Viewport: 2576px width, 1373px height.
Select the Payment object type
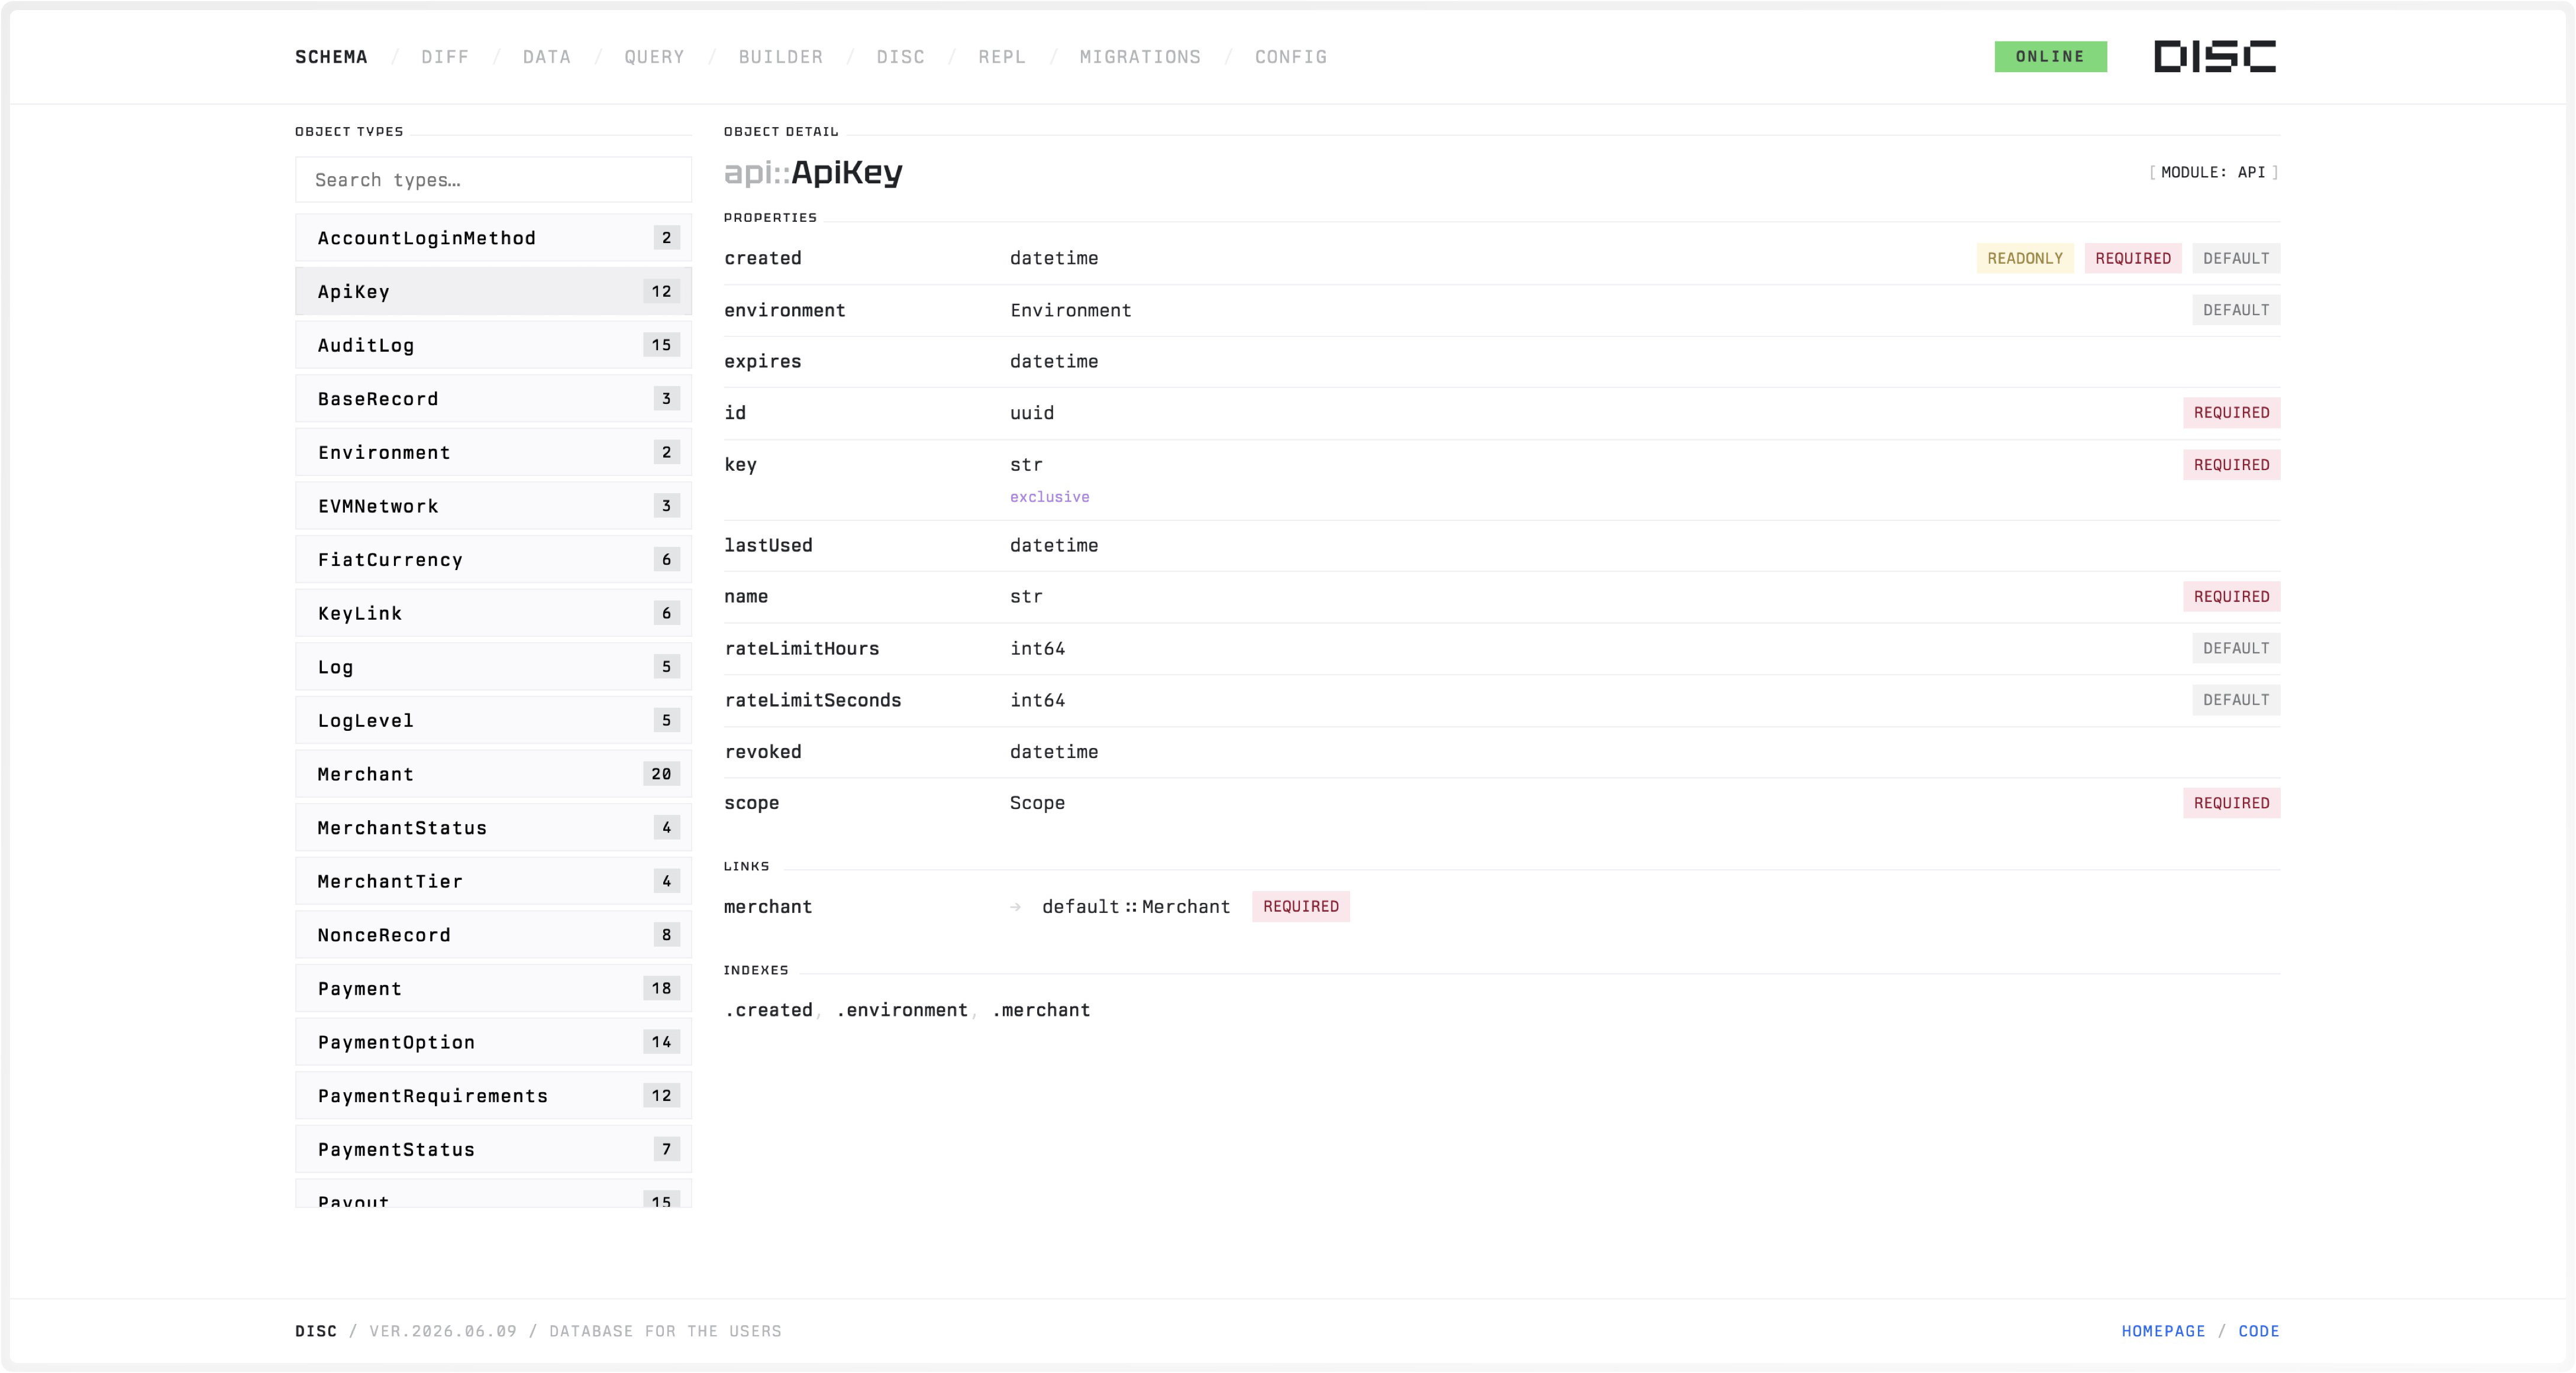pos(493,988)
